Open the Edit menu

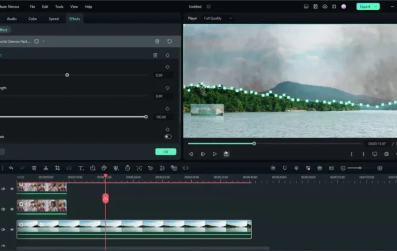45,7
